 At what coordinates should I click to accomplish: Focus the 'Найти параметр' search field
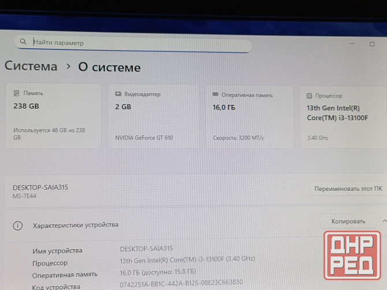pyautogui.click(x=133, y=44)
